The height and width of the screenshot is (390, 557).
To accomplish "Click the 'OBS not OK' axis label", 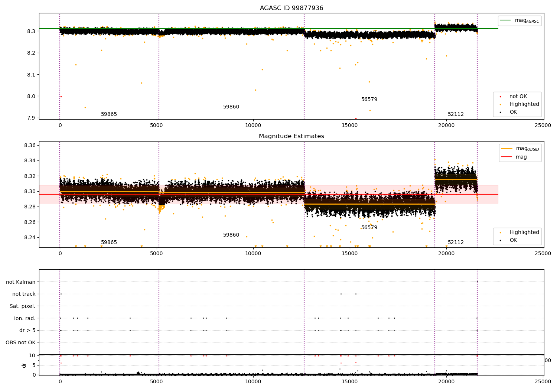I will point(21,342).
